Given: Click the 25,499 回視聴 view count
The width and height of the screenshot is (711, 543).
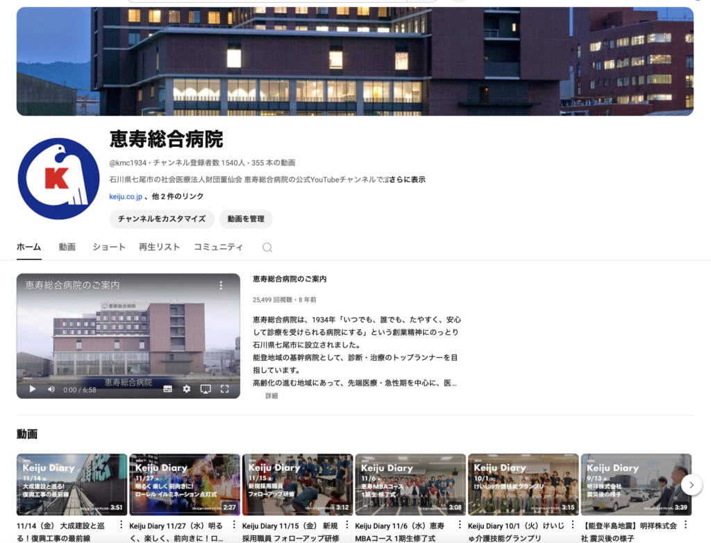Looking at the screenshot, I should (272, 300).
